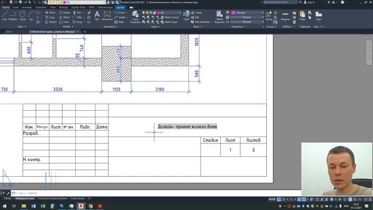Image resolution: width=373 pixels, height=210 pixels.
Task: Click Create block
Action: [196, 12]
